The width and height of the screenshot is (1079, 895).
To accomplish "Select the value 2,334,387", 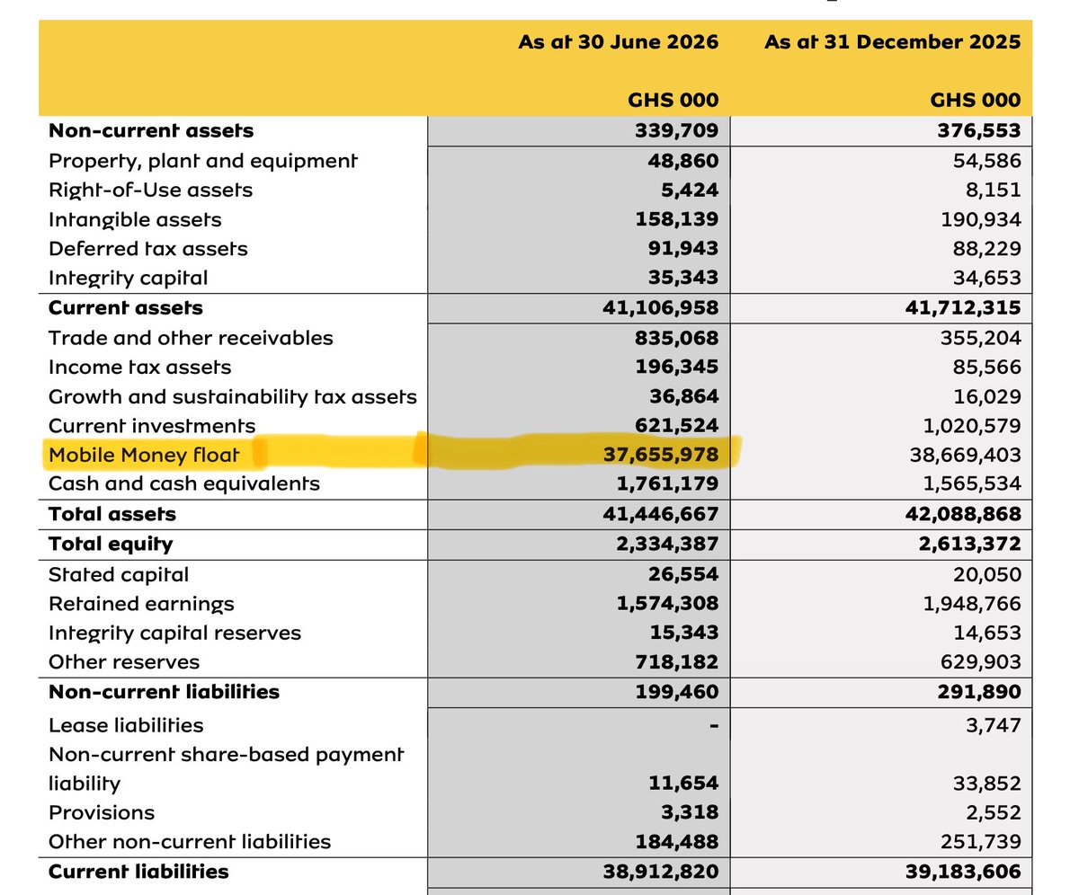I will 665,544.
